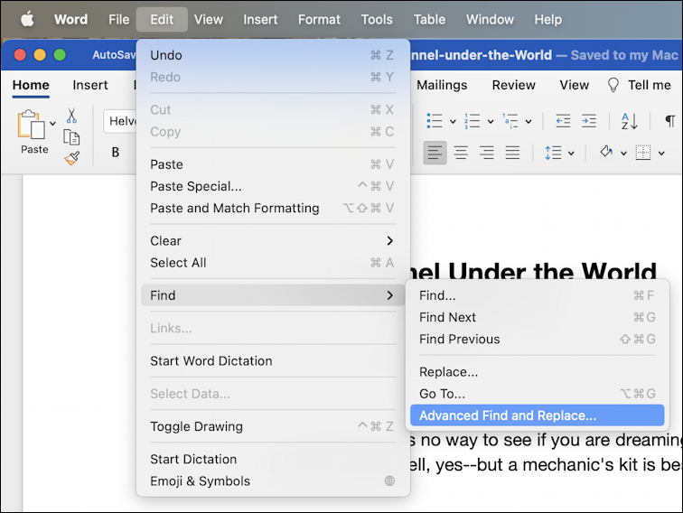Image resolution: width=683 pixels, height=513 pixels.
Task: Choose Advanced Find and Replace
Action: click(x=537, y=415)
